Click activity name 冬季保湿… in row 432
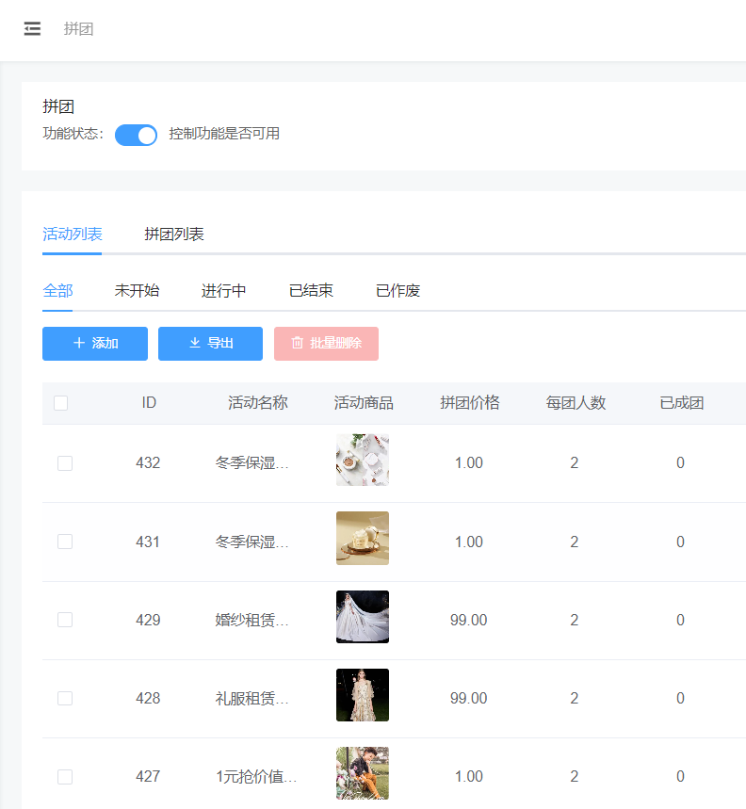The image size is (746, 809). click(x=251, y=462)
